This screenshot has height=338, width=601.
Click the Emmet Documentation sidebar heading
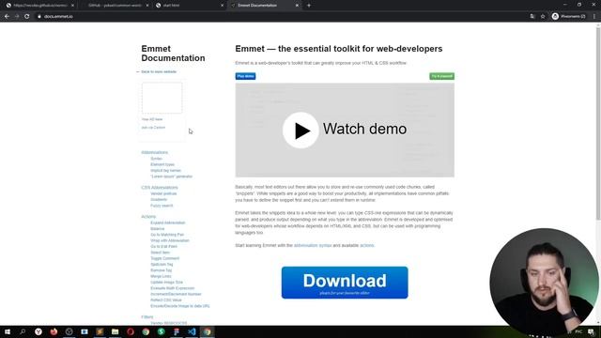click(x=173, y=54)
